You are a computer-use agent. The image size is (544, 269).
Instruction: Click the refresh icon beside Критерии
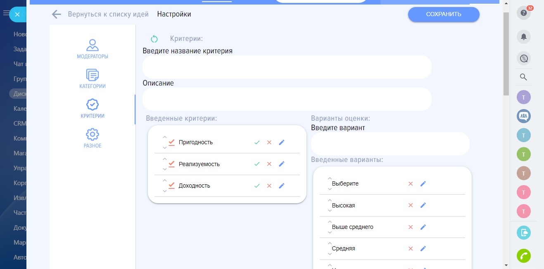point(154,39)
